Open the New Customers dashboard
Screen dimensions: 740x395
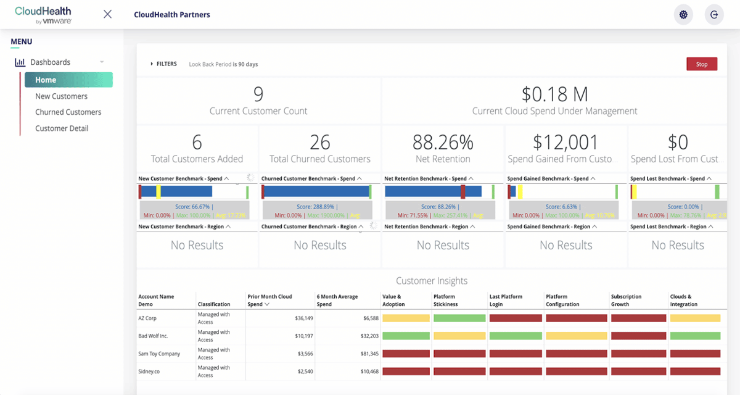[61, 96]
